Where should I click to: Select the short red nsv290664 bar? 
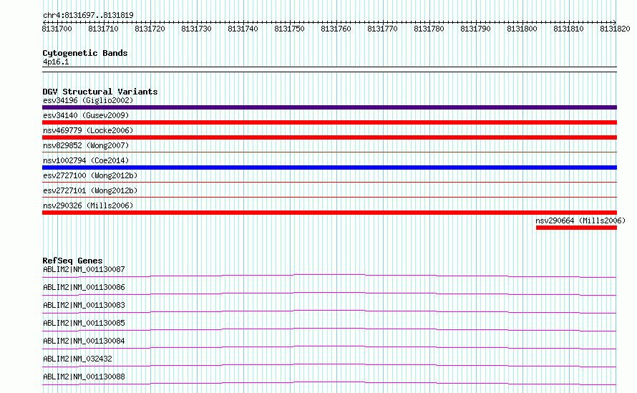coord(576,228)
